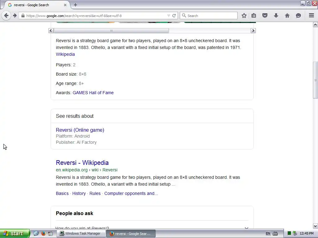Click the magnifier icon in search box
This screenshot has width=318, height=238.
[x=184, y=15]
